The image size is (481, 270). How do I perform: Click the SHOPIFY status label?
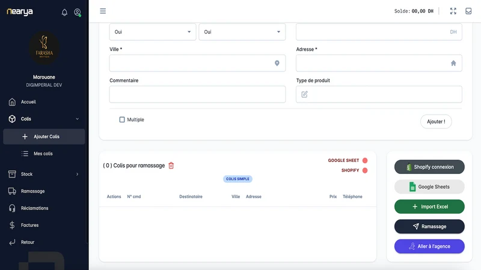click(351, 170)
